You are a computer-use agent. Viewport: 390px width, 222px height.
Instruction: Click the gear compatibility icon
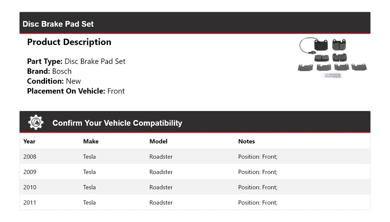coord(36,122)
